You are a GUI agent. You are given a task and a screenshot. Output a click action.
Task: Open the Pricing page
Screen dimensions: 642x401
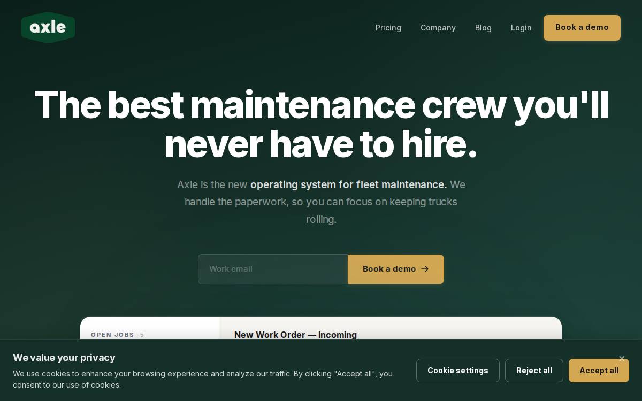click(x=388, y=28)
